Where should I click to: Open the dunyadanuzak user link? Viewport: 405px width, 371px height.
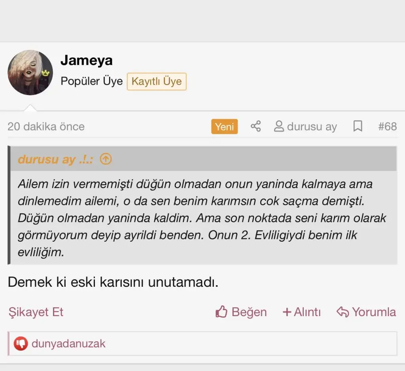68,344
